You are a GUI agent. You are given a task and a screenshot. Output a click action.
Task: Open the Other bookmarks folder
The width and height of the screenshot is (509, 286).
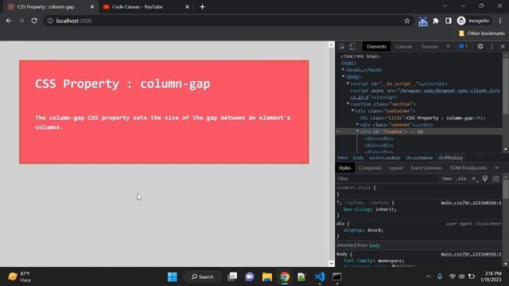click(482, 33)
